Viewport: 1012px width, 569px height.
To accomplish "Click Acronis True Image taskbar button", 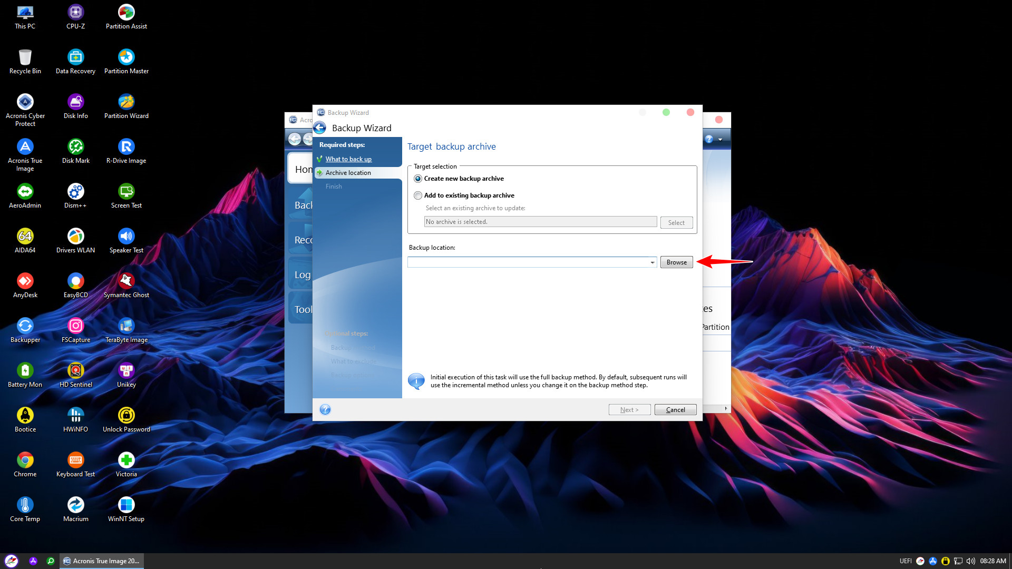I will tap(101, 561).
